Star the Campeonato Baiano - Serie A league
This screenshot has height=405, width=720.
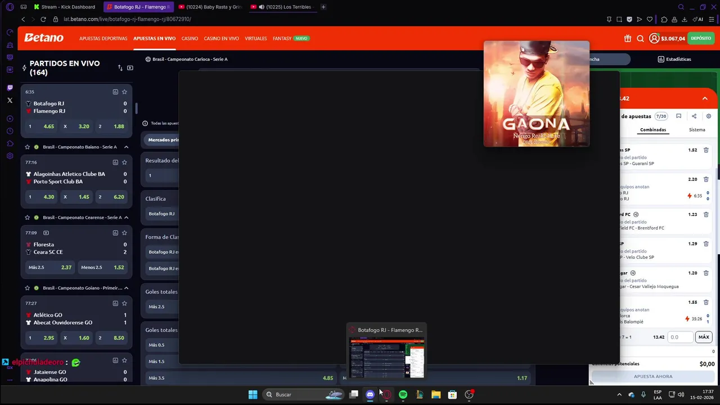pyautogui.click(x=27, y=147)
